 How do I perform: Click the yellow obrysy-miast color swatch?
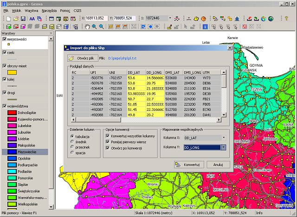(x=12, y=72)
